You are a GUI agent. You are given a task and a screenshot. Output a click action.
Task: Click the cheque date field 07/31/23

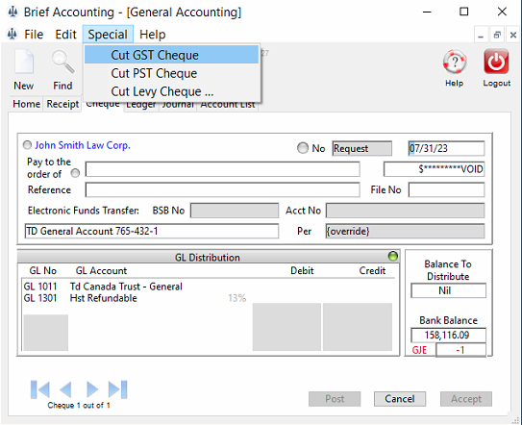(x=446, y=148)
